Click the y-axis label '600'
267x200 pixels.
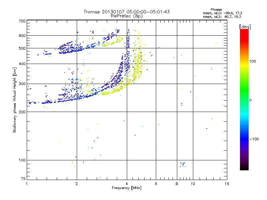[x=22, y=36]
